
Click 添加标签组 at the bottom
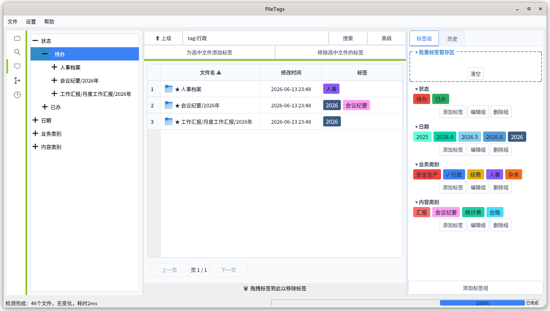[476, 288]
